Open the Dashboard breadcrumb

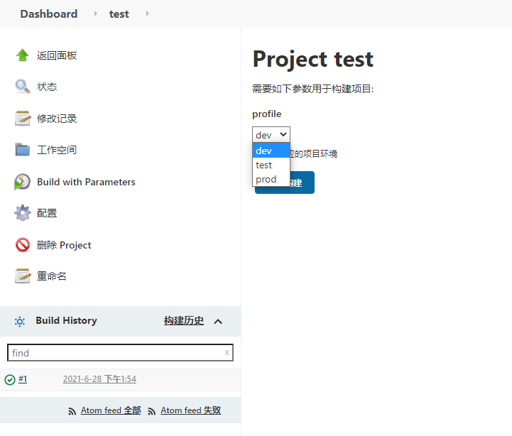49,14
